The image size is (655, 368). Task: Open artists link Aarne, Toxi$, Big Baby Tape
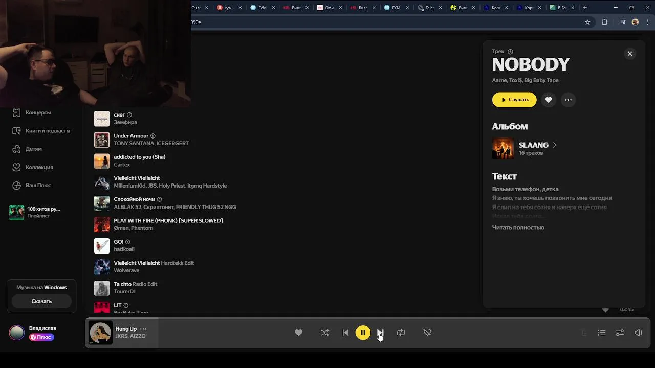click(525, 80)
